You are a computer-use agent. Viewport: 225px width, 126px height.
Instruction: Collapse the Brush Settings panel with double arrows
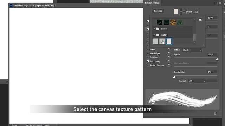pyautogui.click(x=214, y=3)
